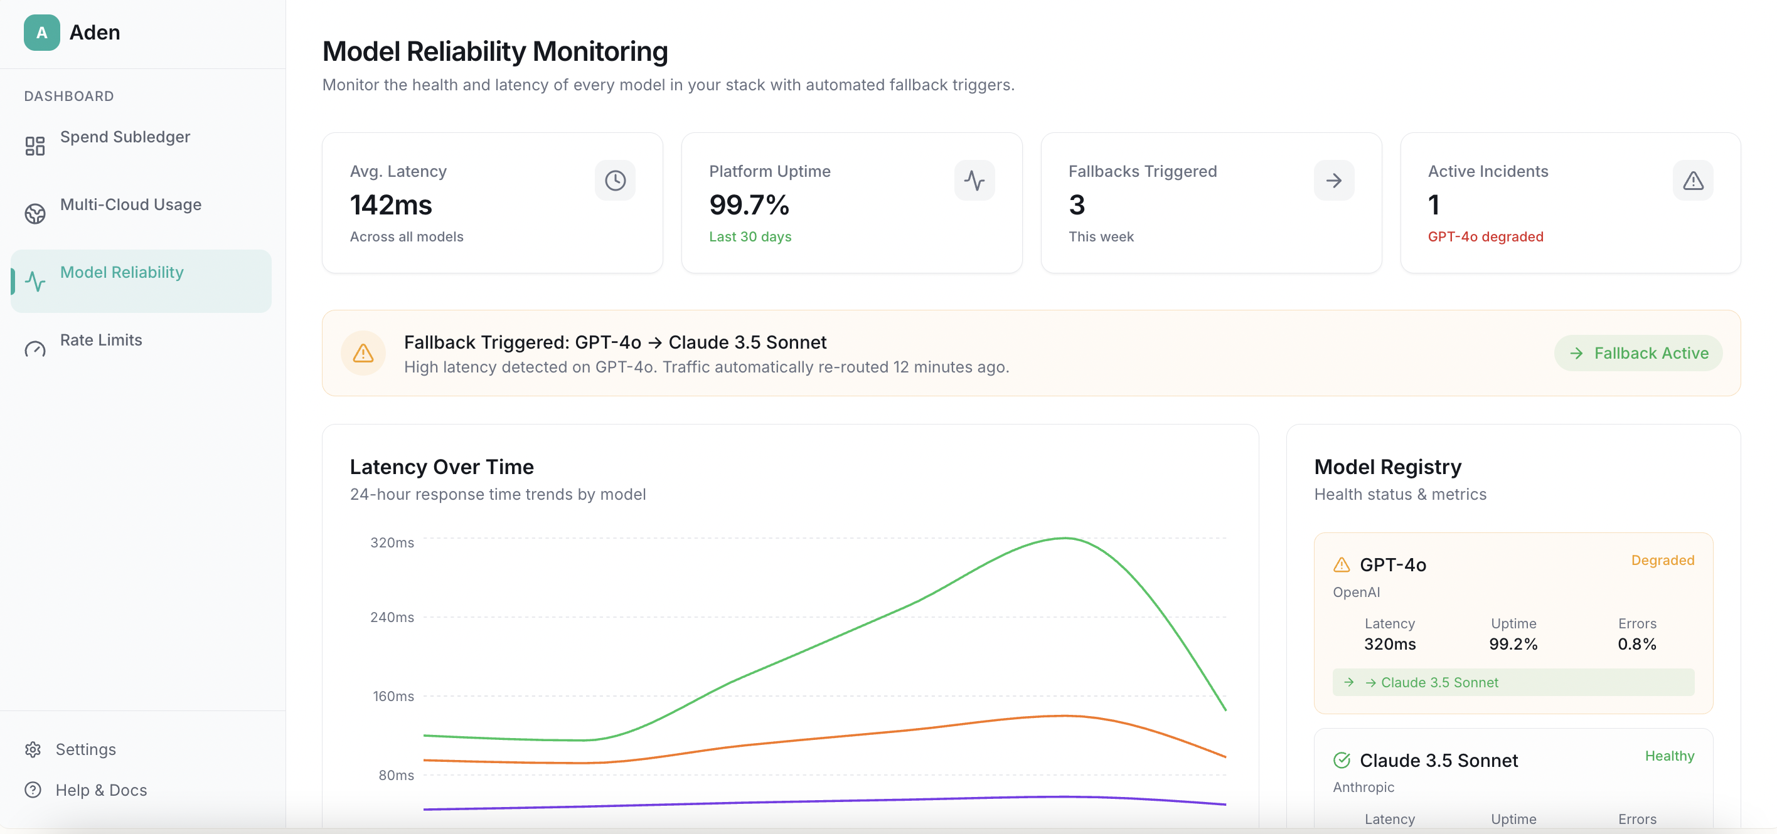
Task: Click the Rate Limits gauge icon
Action: tap(35, 349)
